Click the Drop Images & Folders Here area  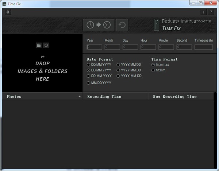(x=42, y=71)
